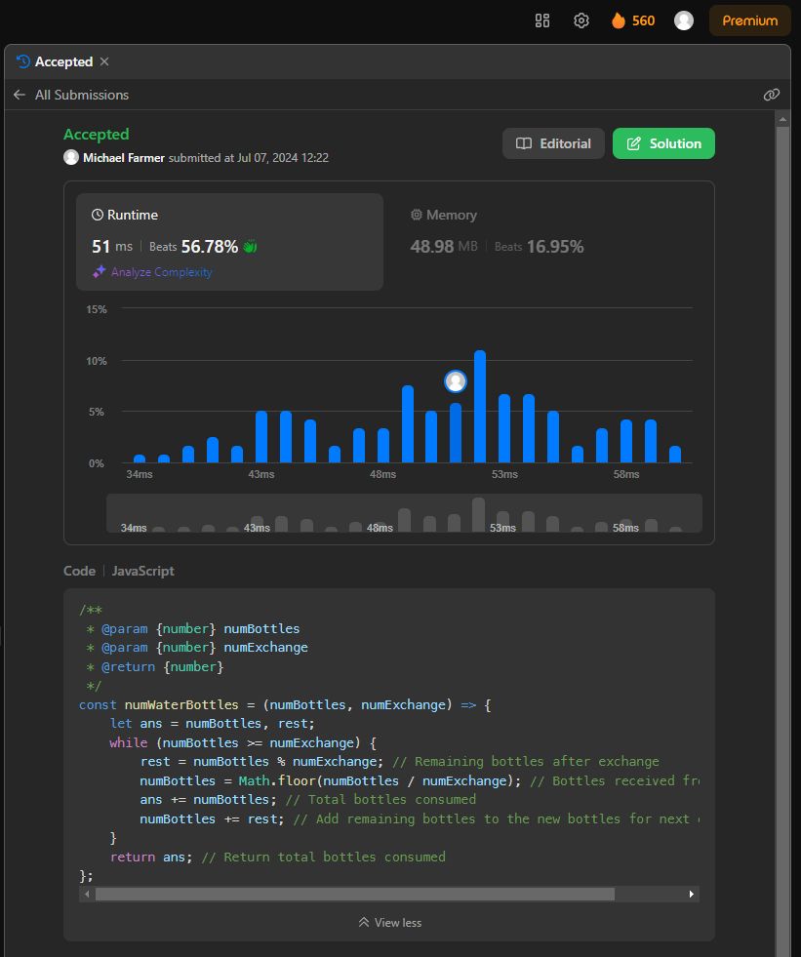Open the Editorial button
The width and height of the screenshot is (801, 957).
point(553,143)
